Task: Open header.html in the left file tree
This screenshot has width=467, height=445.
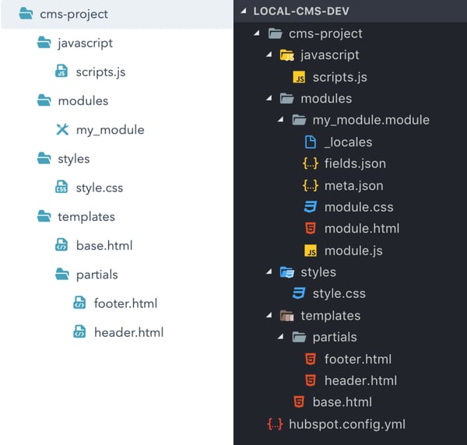Action: pyautogui.click(x=128, y=332)
